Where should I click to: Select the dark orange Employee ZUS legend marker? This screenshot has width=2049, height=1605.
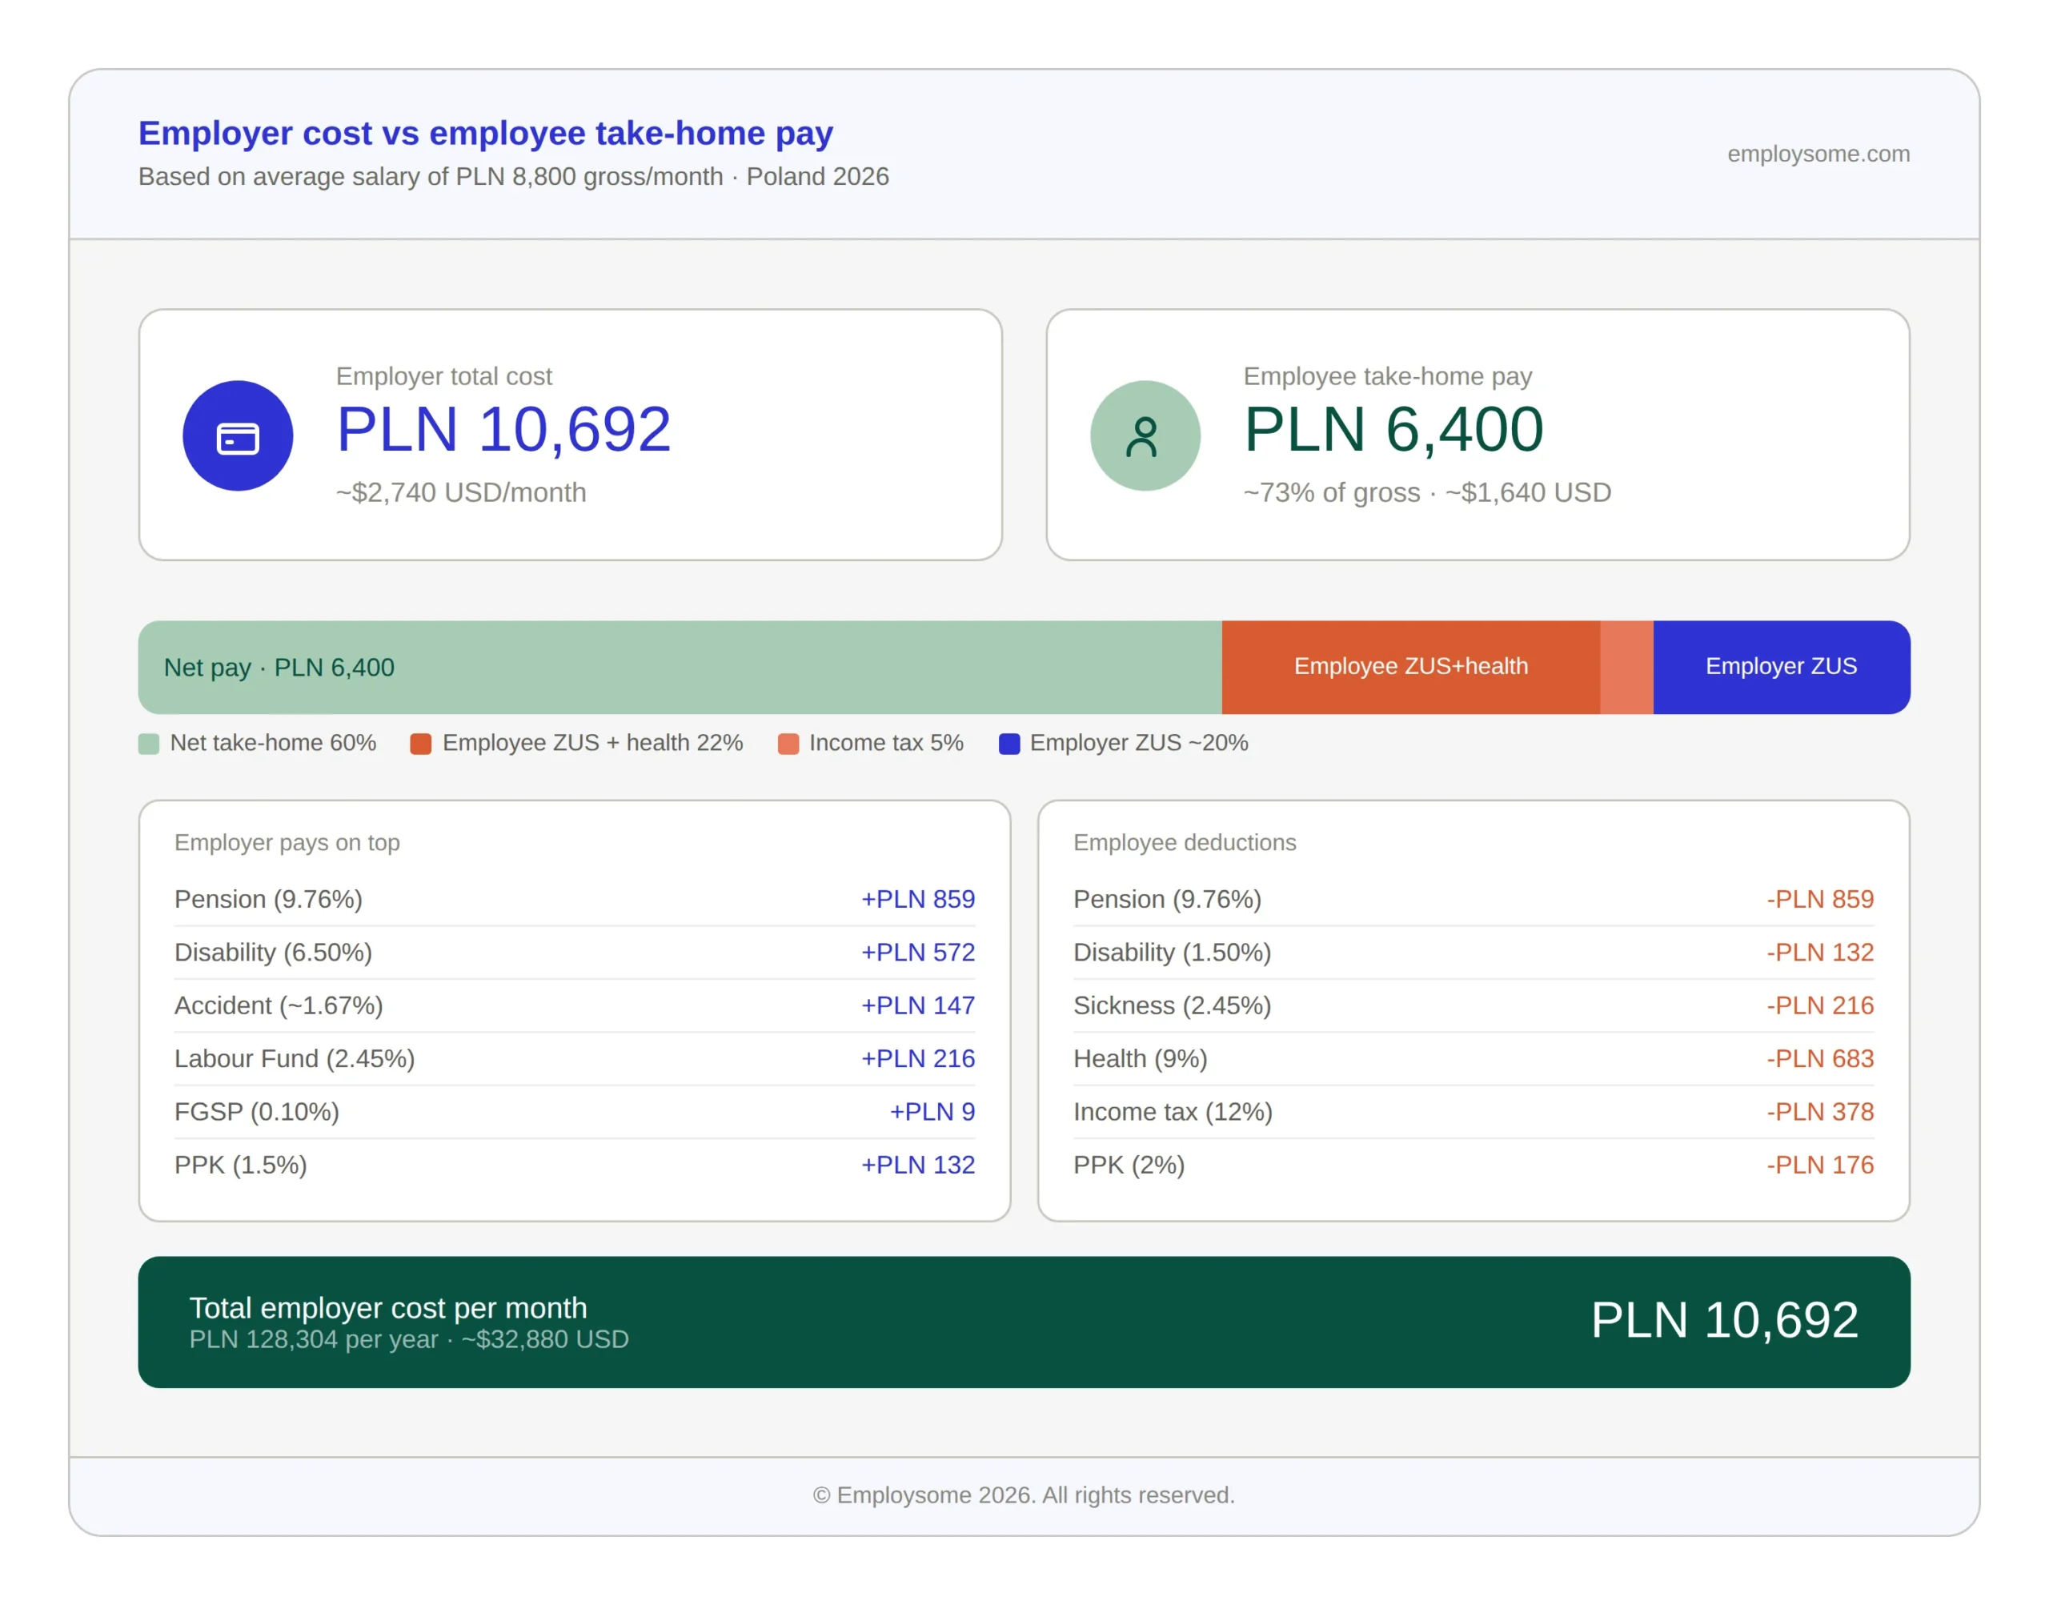pos(421,742)
